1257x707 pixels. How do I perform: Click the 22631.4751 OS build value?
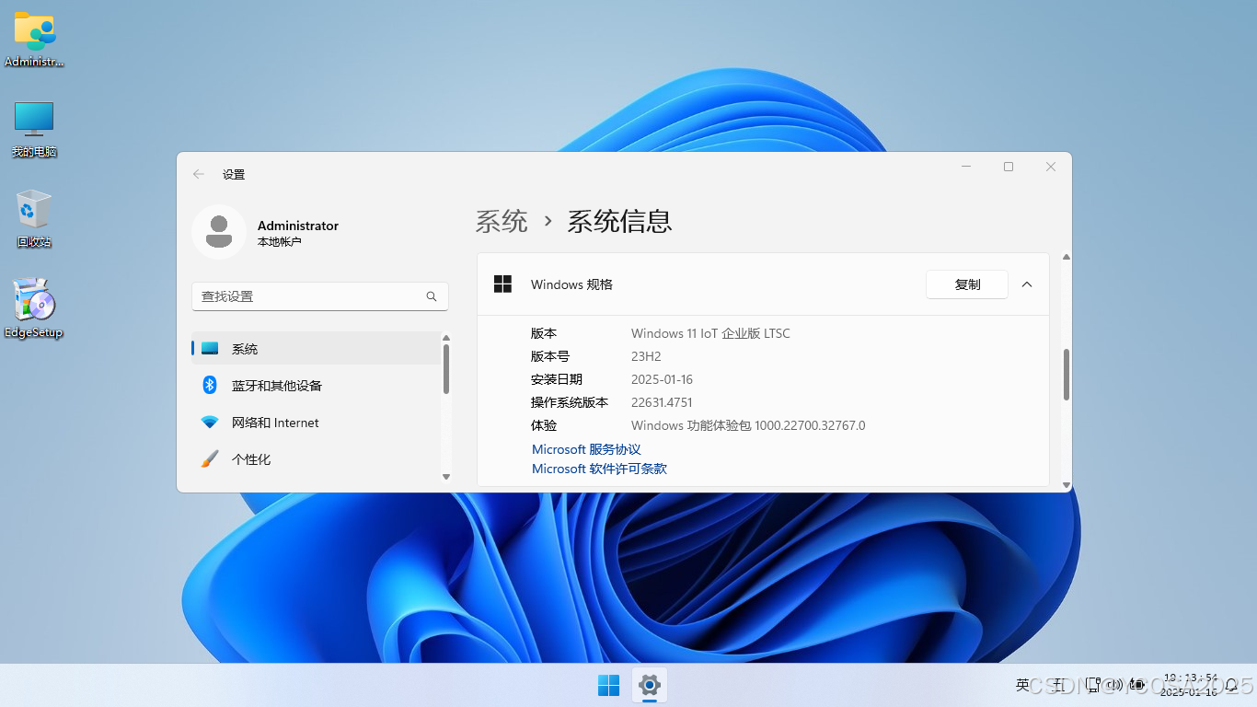coord(662,402)
